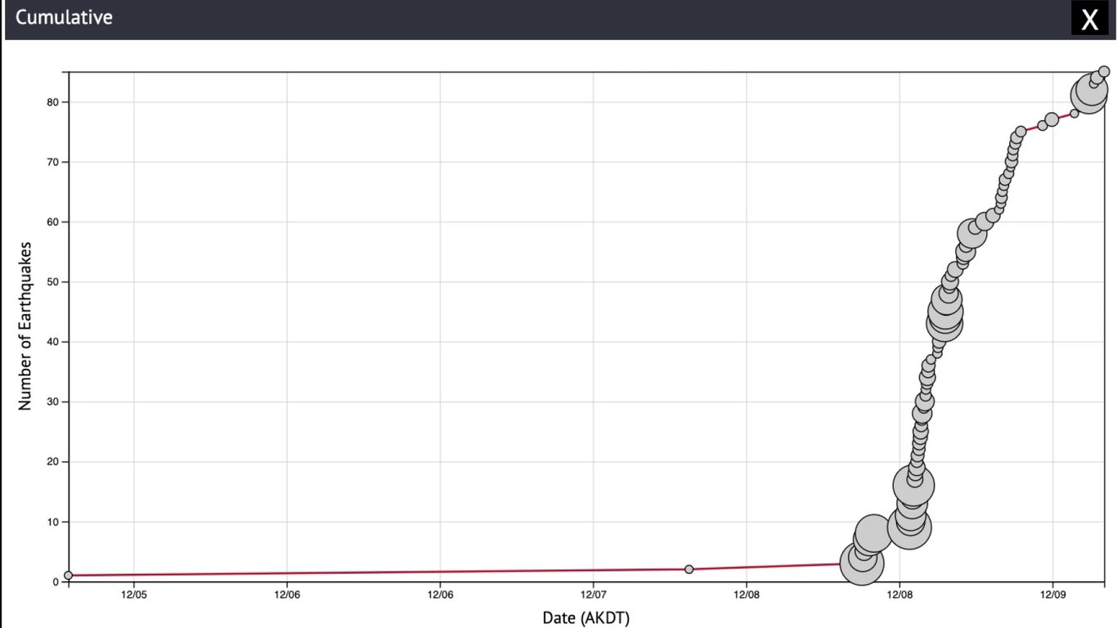This screenshot has height=628, width=1117.
Task: Select the small earthquake marker at count 2
Action: (x=689, y=569)
